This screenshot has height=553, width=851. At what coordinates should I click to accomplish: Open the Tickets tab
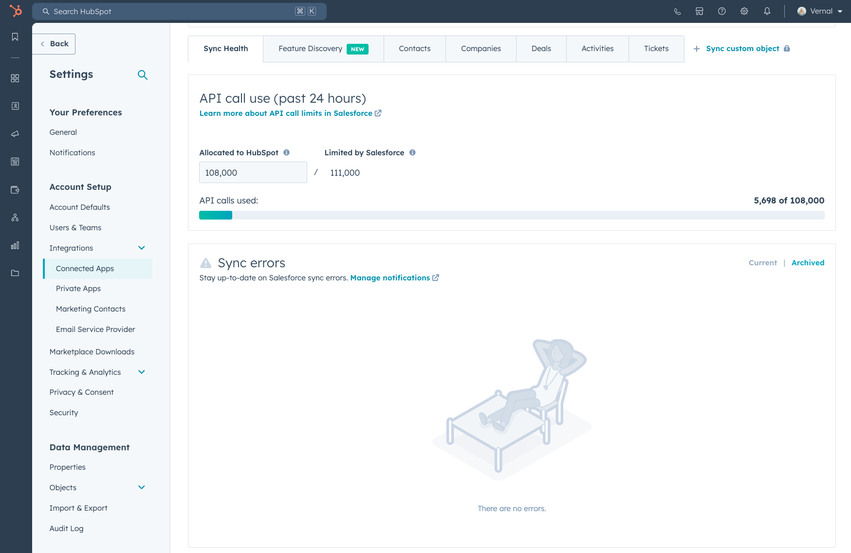pyautogui.click(x=656, y=49)
